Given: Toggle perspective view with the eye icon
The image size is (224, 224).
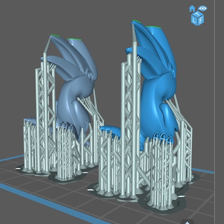Looking at the screenshot, I should point(203,8).
